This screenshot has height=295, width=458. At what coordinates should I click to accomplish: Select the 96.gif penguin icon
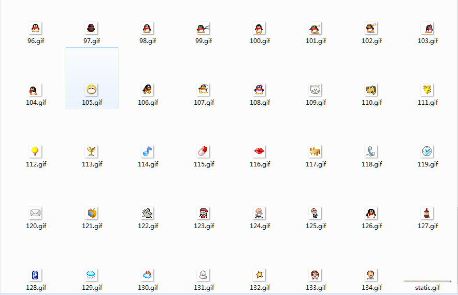click(35, 28)
